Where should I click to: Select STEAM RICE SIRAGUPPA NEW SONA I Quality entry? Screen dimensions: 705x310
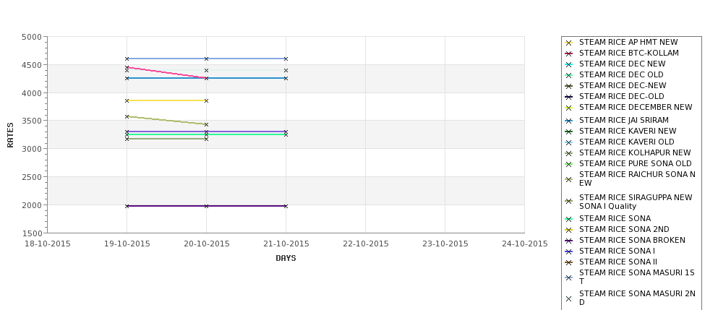pos(636,202)
